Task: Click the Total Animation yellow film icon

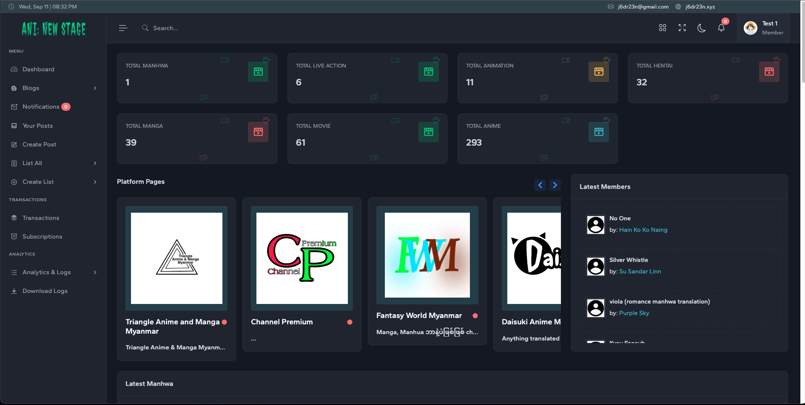Action: (599, 72)
